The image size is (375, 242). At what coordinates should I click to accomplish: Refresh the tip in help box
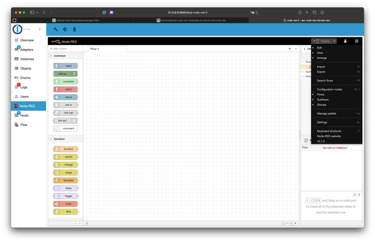355,195
